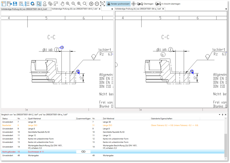Sort by the Nr. column header
230x163 pixels.
click(x=19, y=118)
